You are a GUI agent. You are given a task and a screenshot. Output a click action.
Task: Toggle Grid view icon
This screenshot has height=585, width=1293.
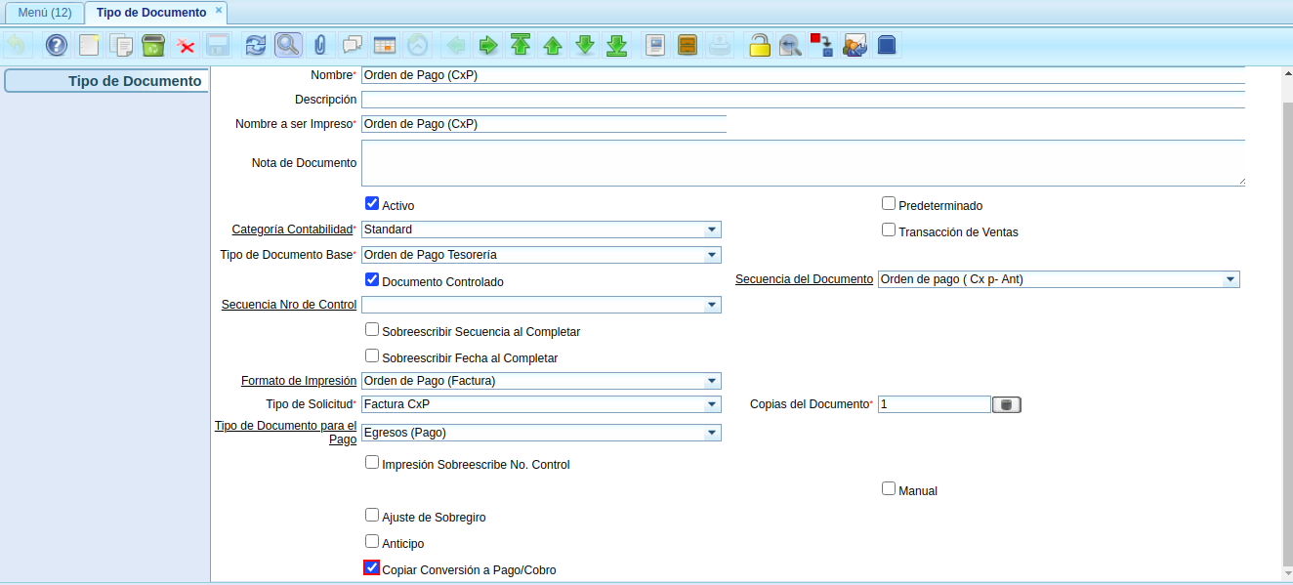(385, 45)
